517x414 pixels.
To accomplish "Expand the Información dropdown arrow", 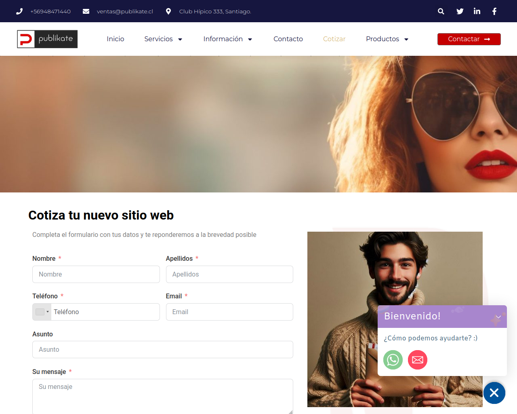I will (250, 39).
